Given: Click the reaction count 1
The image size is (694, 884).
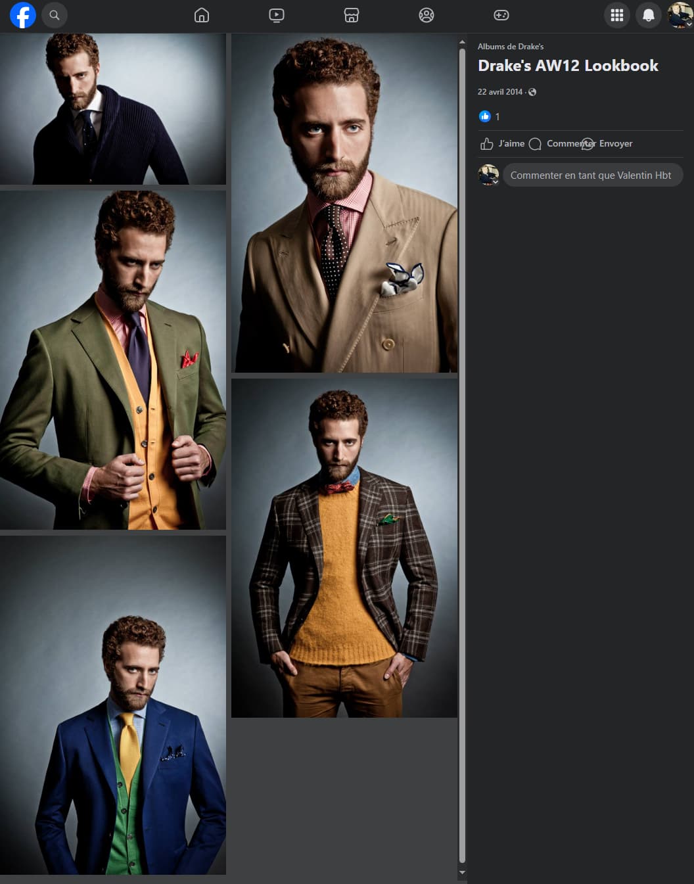Looking at the screenshot, I should [x=497, y=117].
